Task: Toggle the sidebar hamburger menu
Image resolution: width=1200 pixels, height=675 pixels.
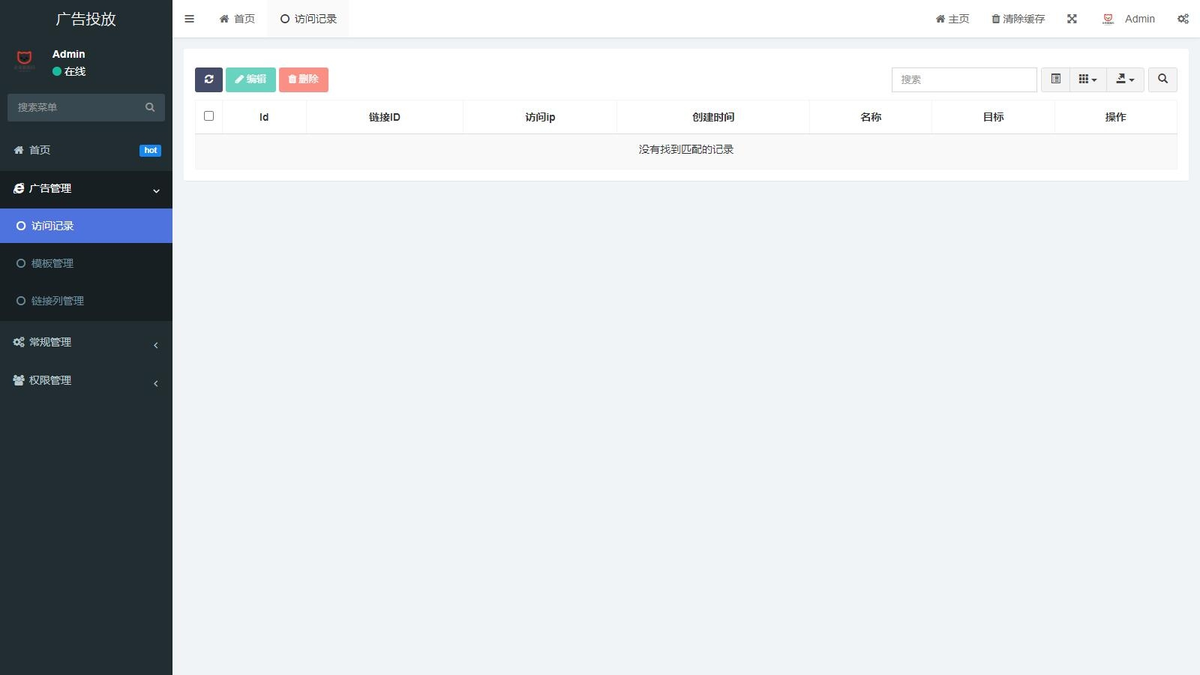Action: pyautogui.click(x=189, y=19)
